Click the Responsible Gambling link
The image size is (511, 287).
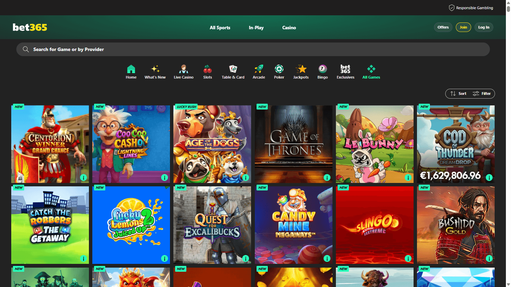[x=471, y=7]
